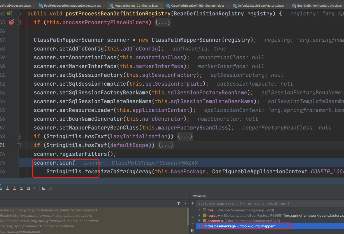The height and width of the screenshot is (234, 344).
Task: Open the DefaultListableBeanFactory.class tab
Action: [x=261, y=6]
